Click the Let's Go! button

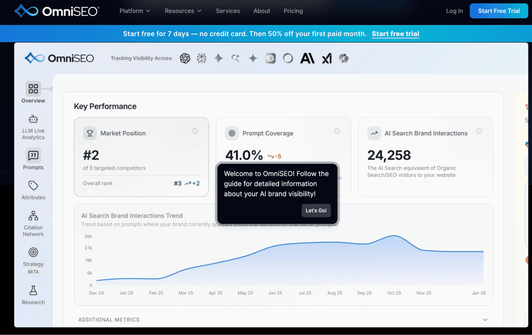pyautogui.click(x=316, y=210)
